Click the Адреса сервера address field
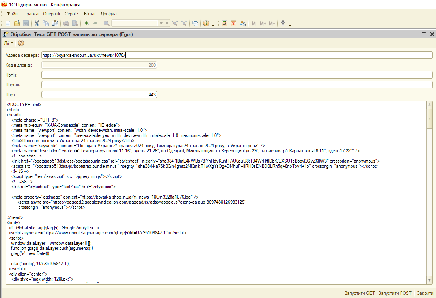This screenshot has height=298, width=436. tap(237, 55)
